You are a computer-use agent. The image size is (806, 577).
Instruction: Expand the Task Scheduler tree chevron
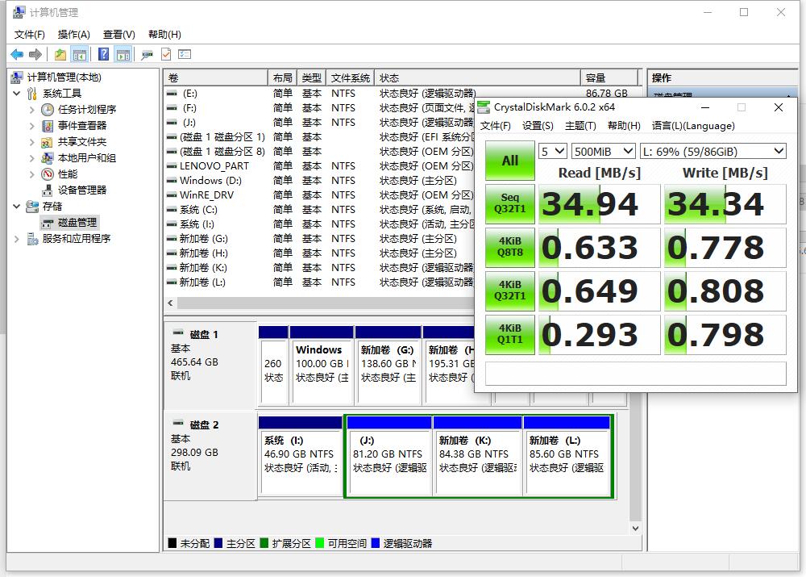point(32,110)
